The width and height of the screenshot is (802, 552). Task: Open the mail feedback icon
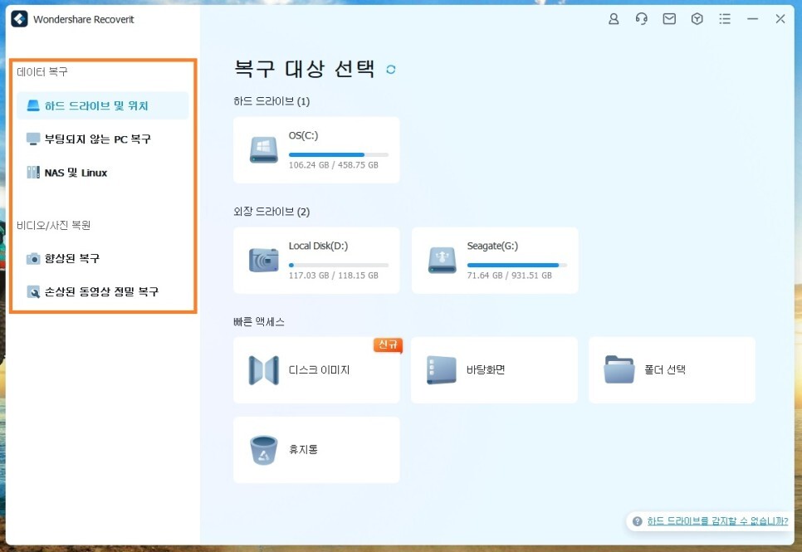pos(669,19)
